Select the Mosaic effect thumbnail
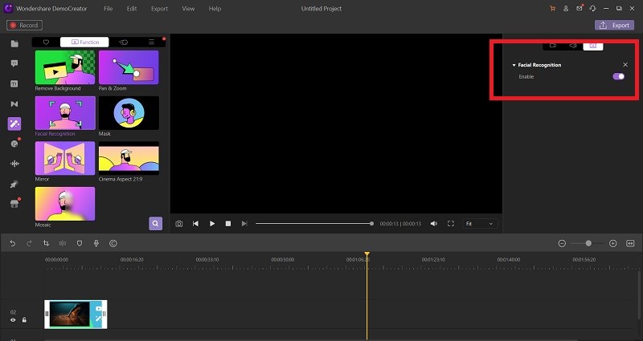The height and width of the screenshot is (341, 643). tap(65, 204)
